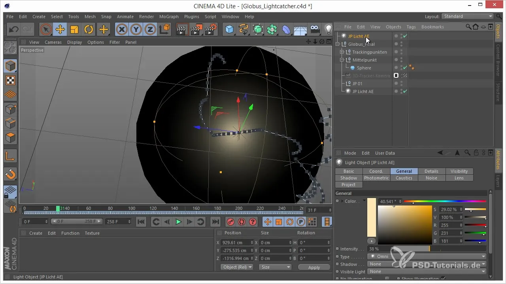Toggle Make Editable in left sidebar
This screenshot has height=284, width=506.
pos(10,48)
